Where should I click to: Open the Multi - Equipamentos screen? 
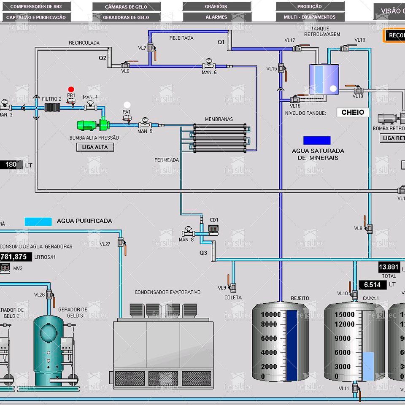310,17
